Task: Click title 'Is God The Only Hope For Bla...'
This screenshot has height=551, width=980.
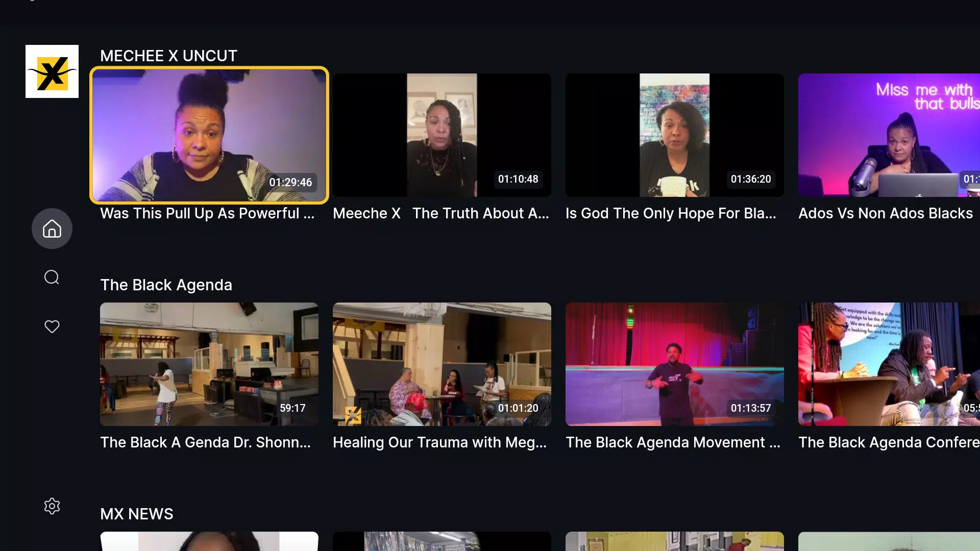Action: coord(671,213)
